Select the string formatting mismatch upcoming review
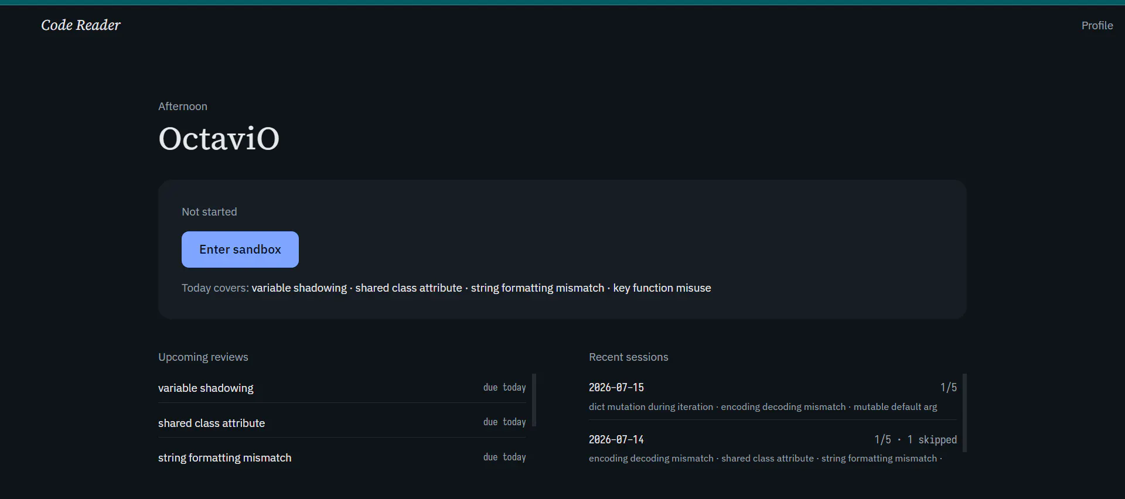Image resolution: width=1125 pixels, height=499 pixels. (x=342, y=457)
